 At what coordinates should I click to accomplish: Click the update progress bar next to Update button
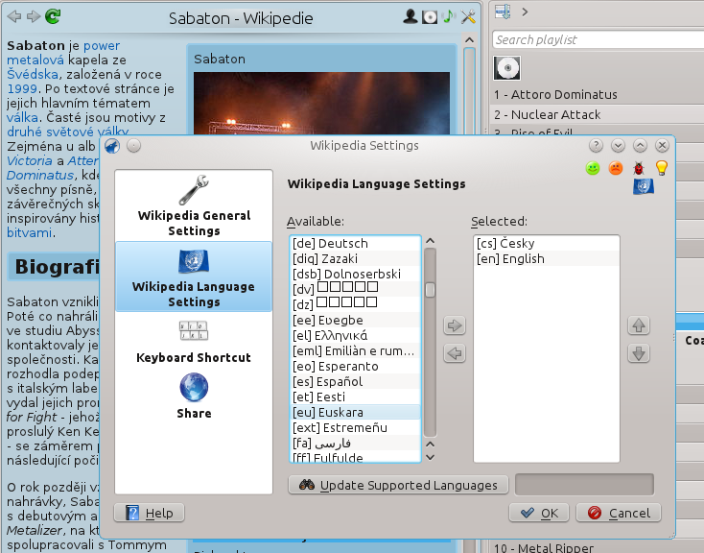pyautogui.click(x=584, y=485)
